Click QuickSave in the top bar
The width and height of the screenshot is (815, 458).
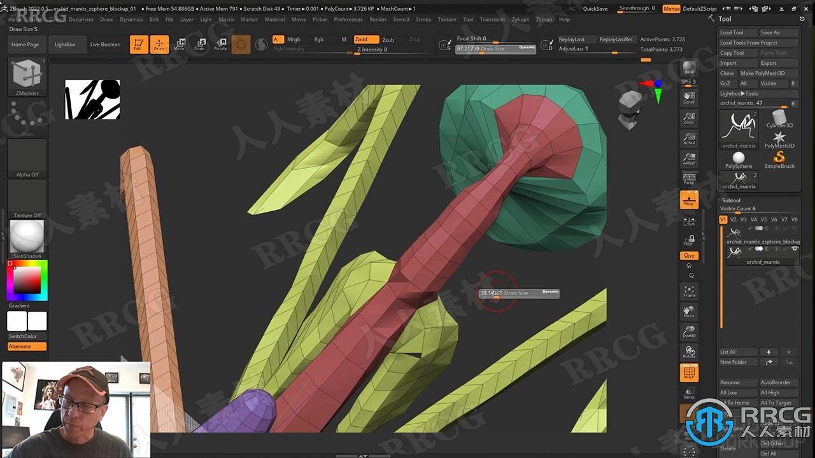tap(595, 9)
